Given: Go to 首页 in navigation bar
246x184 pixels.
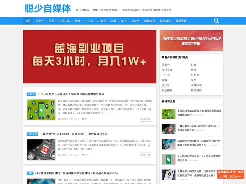Looking at the screenshot, I should (x=28, y=21).
